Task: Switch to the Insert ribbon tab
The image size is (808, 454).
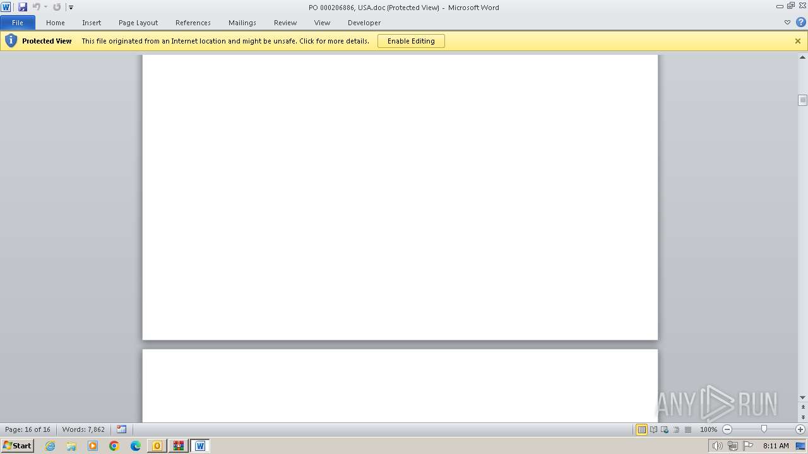Action: click(92, 23)
